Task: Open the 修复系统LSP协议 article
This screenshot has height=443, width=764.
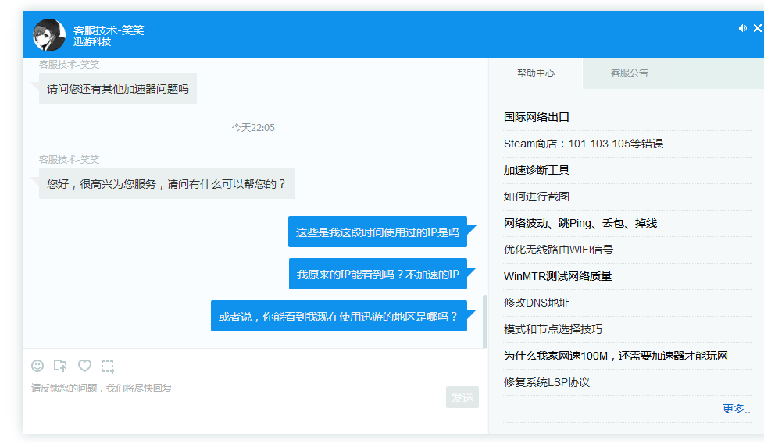Action: click(x=546, y=382)
